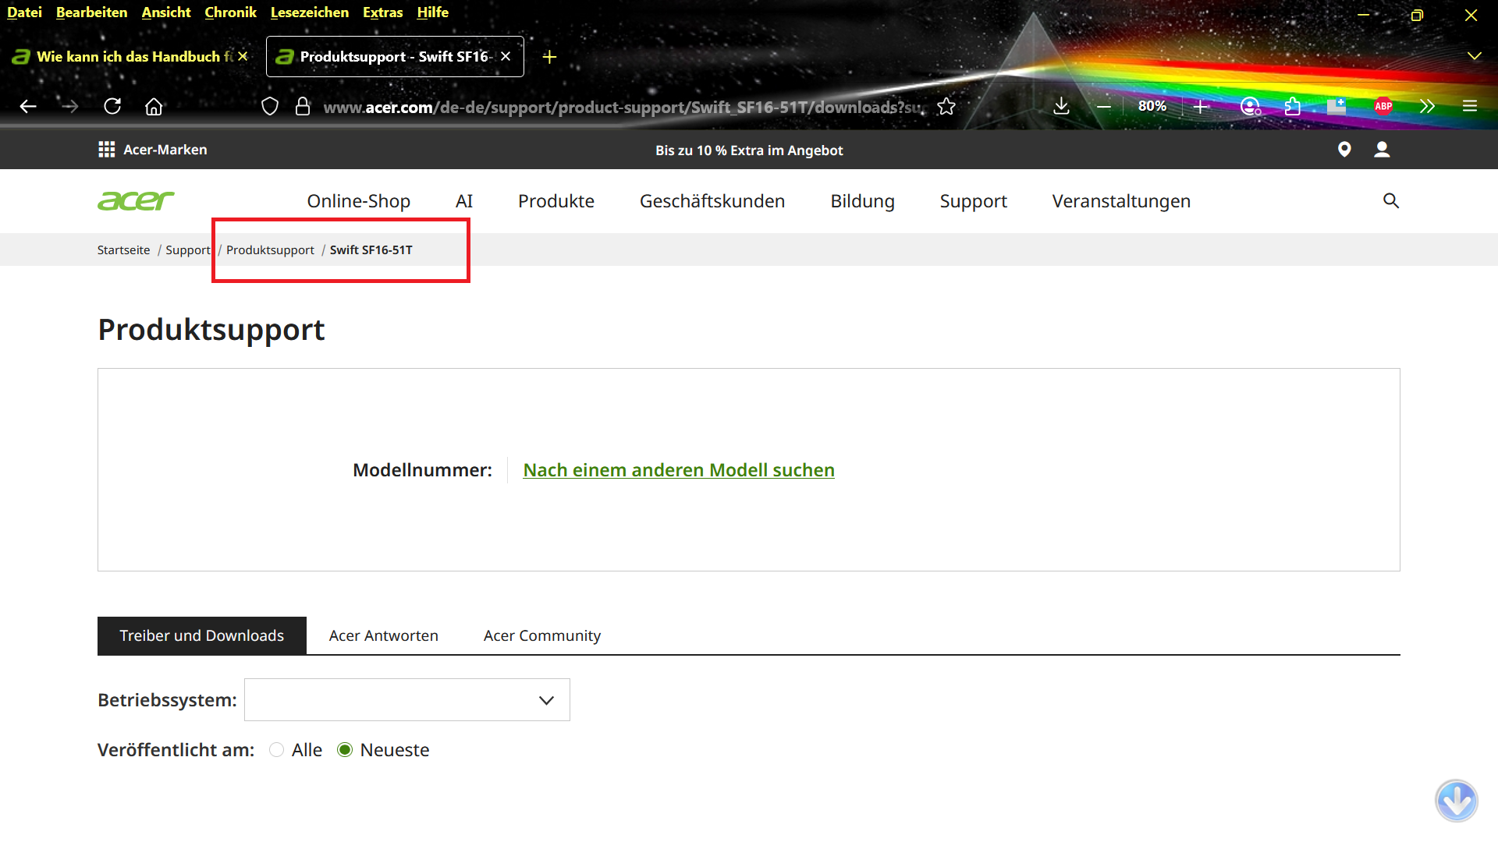Image resolution: width=1498 pixels, height=842 pixels.
Task: Open the Ansicht menu
Action: 166,12
